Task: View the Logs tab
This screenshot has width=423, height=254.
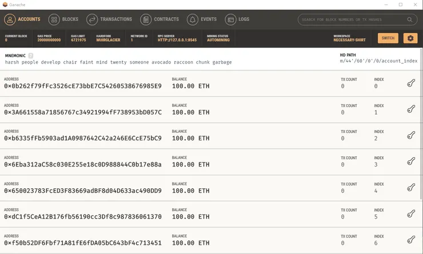Action: 237,19
